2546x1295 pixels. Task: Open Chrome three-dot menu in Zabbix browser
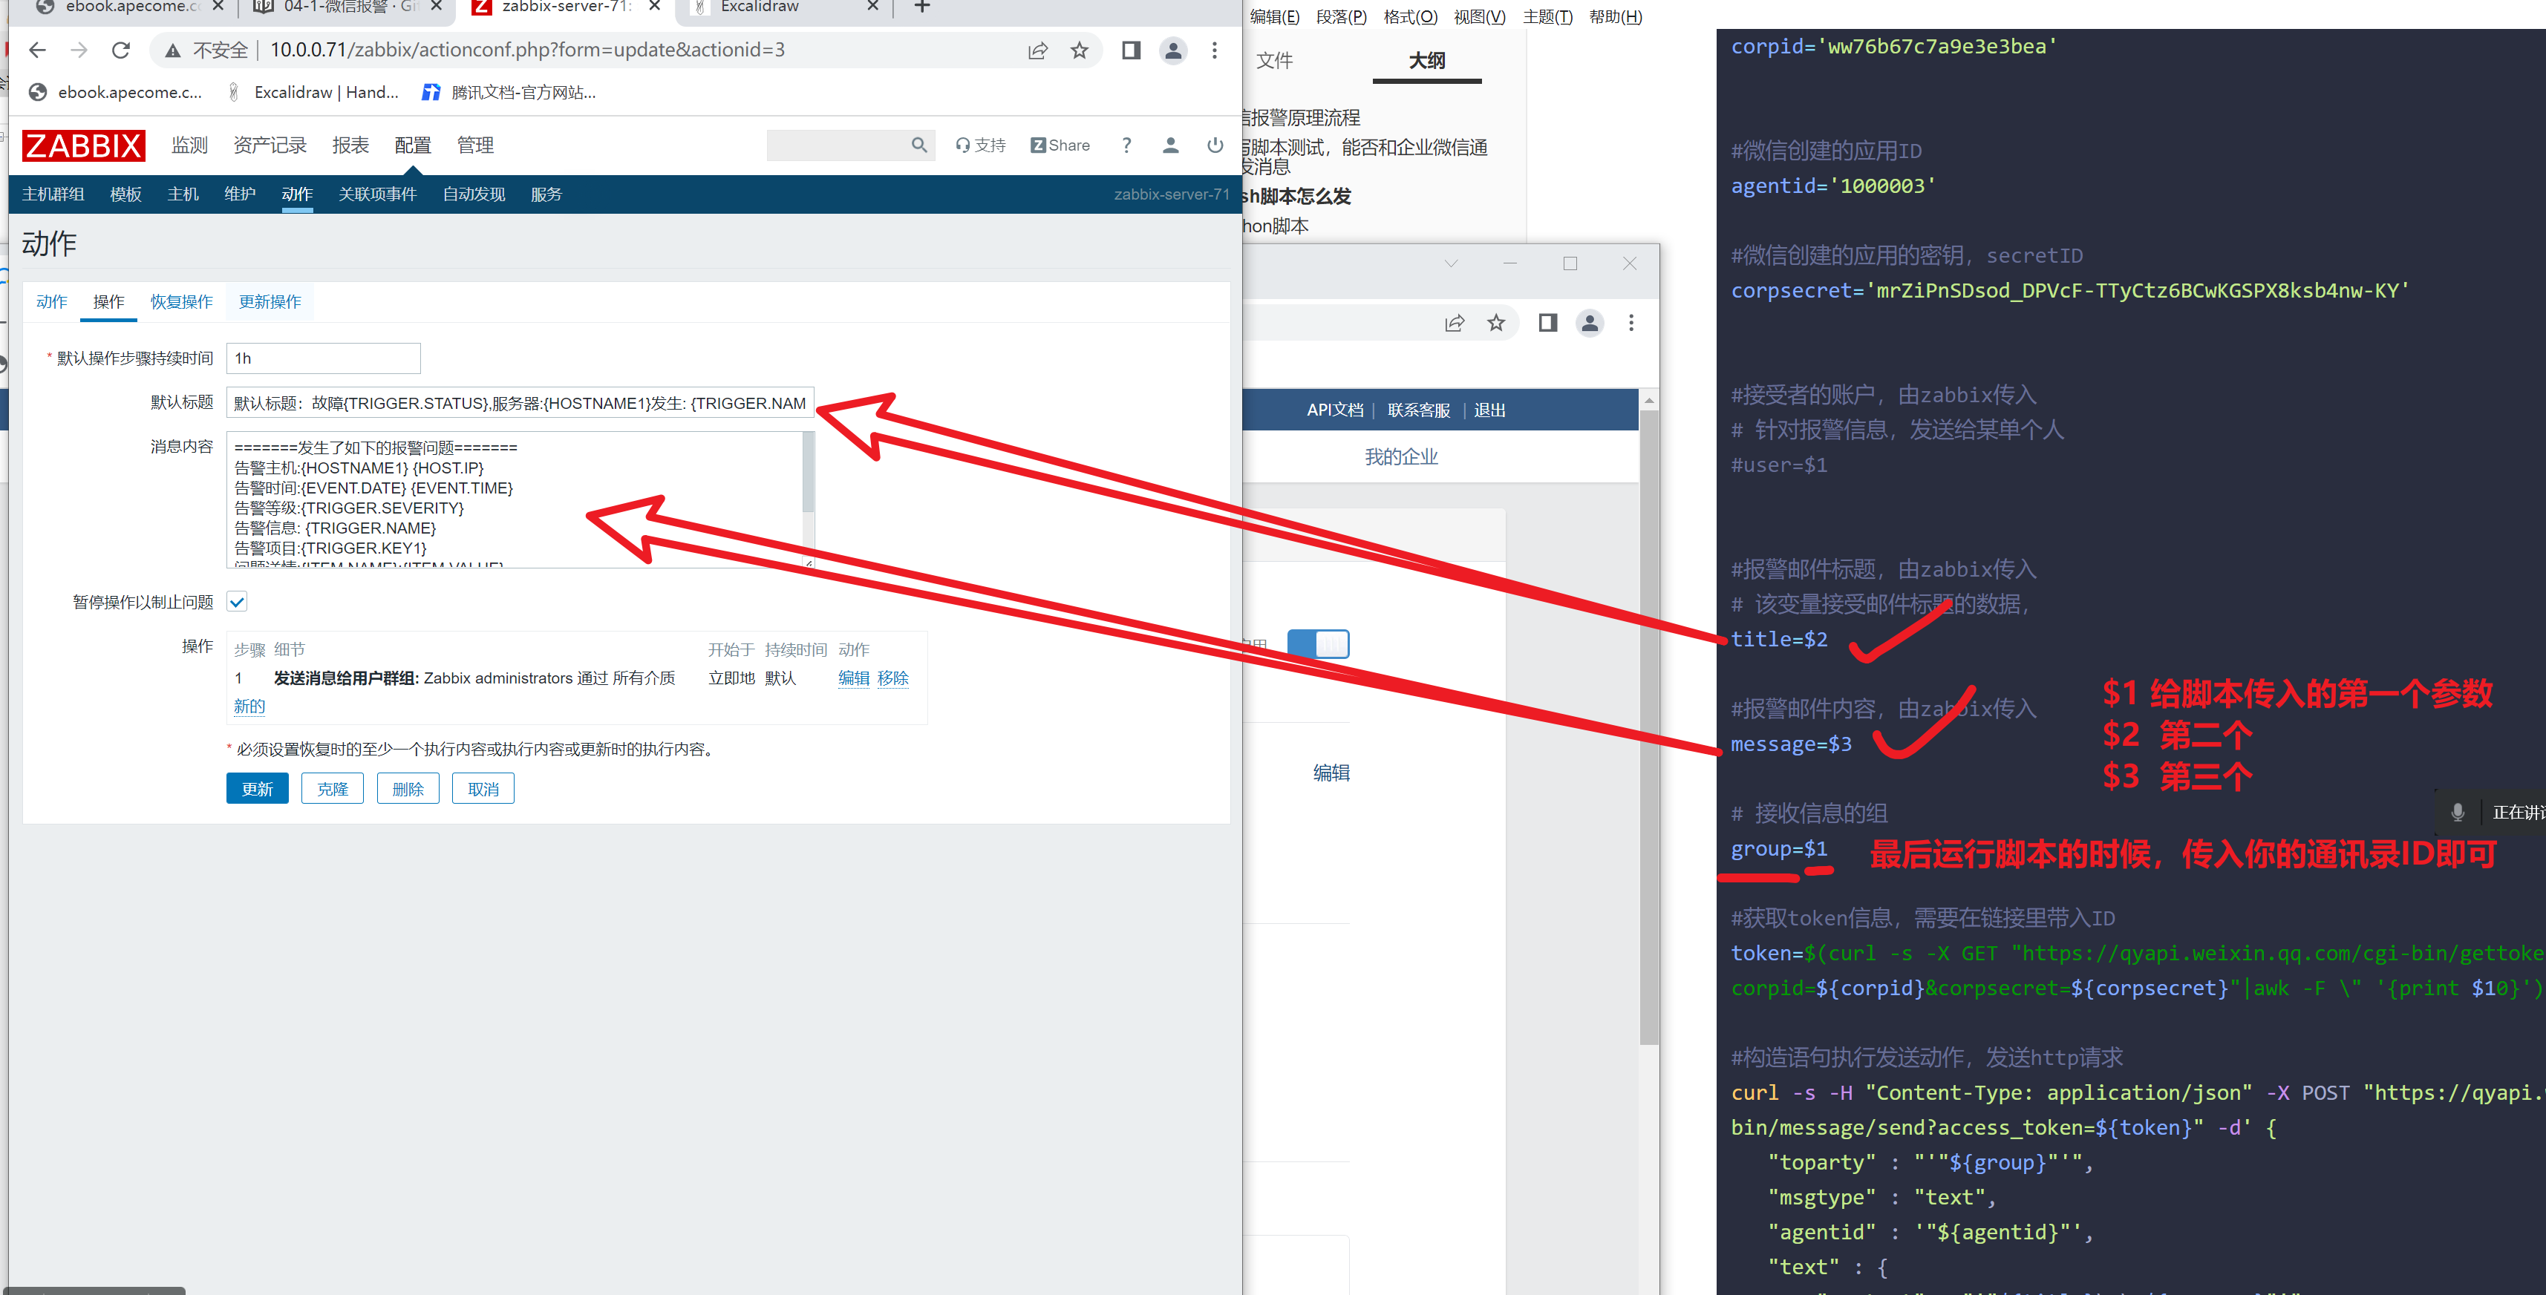click(1215, 50)
